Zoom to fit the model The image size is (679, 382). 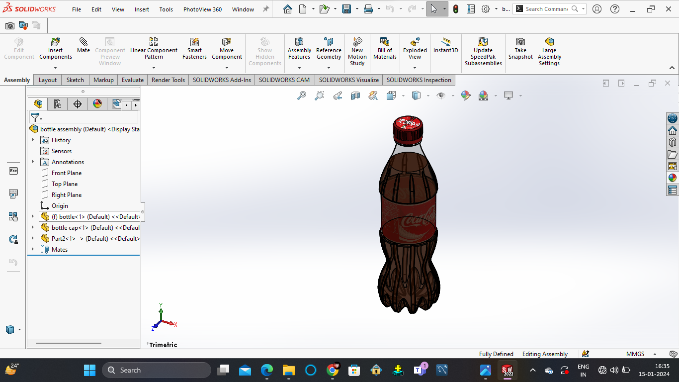(x=302, y=95)
